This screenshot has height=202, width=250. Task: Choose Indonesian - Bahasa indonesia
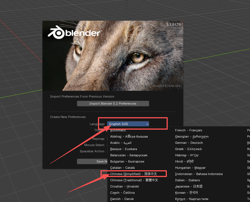199,174
